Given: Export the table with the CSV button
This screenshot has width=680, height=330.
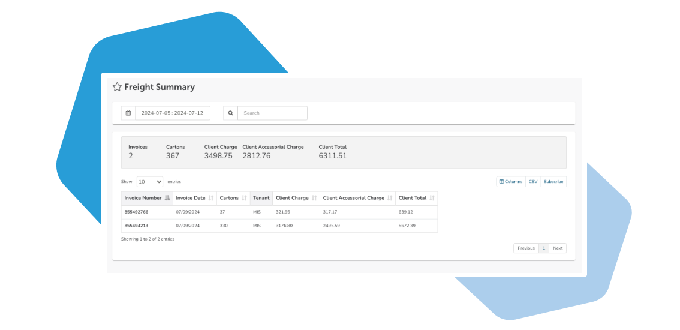Looking at the screenshot, I should click(x=532, y=181).
